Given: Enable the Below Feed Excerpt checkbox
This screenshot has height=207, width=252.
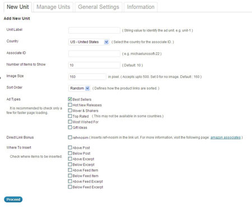Looking at the screenshot, I should [x=70, y=187].
